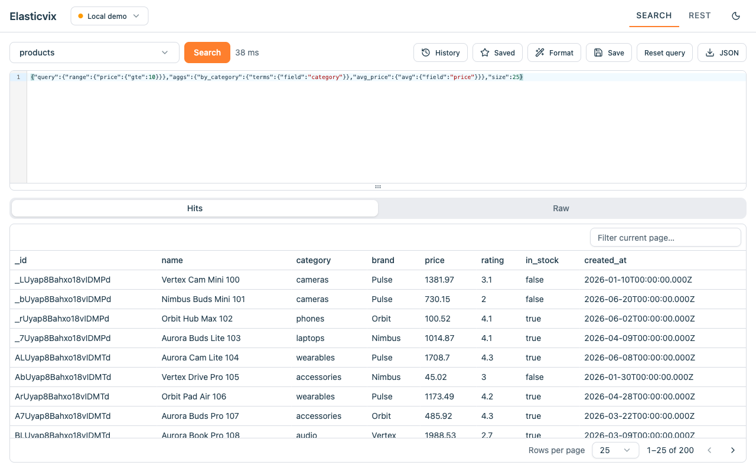This screenshot has width=756, height=472.
Task: Click the brand column header
Action: (383, 260)
